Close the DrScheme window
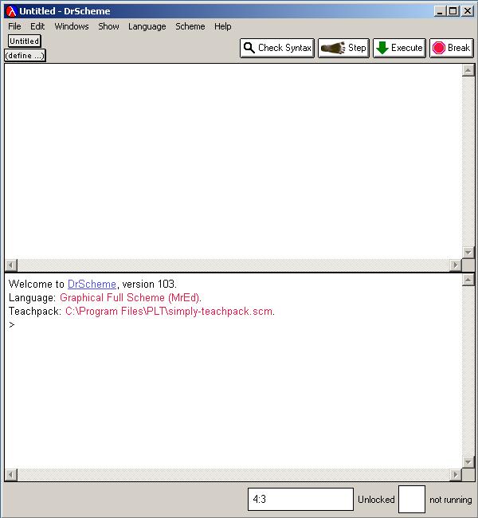This screenshot has height=518, width=478. 468,11
